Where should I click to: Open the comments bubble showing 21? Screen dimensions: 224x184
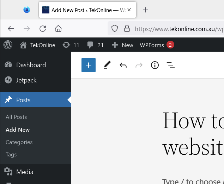coord(95,45)
